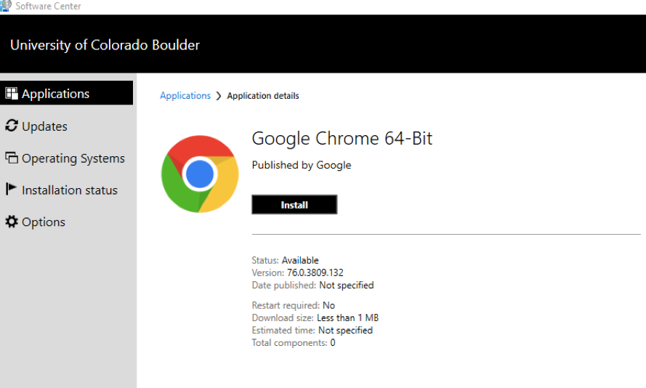Screen dimensions: 646x388
Task: Open the Applications sidebar label
Action: pyautogui.click(x=56, y=94)
